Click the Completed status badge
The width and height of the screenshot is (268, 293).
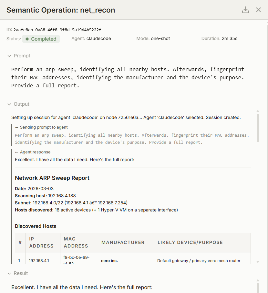tap(41, 39)
